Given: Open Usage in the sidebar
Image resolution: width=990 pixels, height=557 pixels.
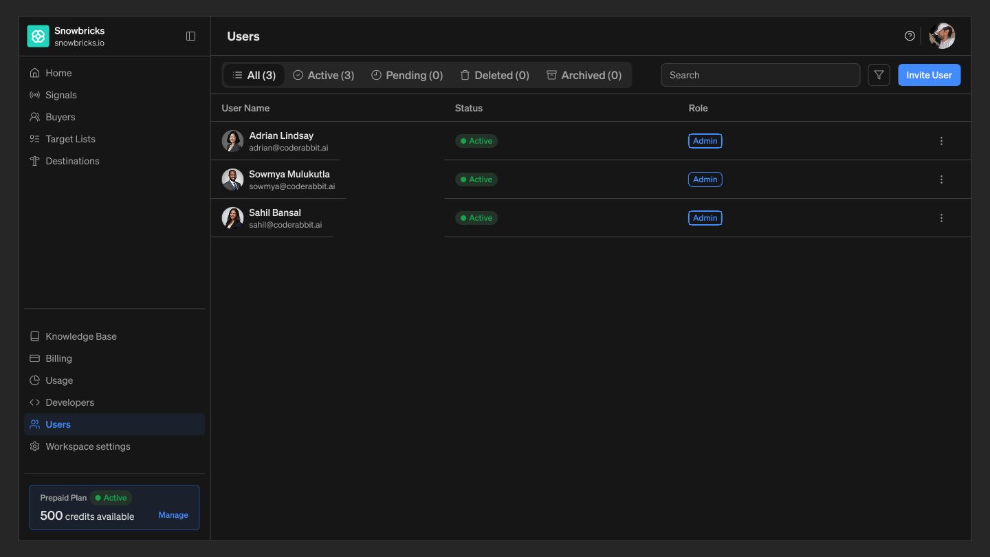Looking at the screenshot, I should (114, 380).
